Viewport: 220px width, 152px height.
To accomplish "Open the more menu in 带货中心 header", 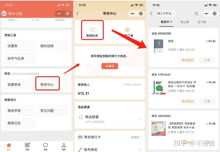I will 133,14.
